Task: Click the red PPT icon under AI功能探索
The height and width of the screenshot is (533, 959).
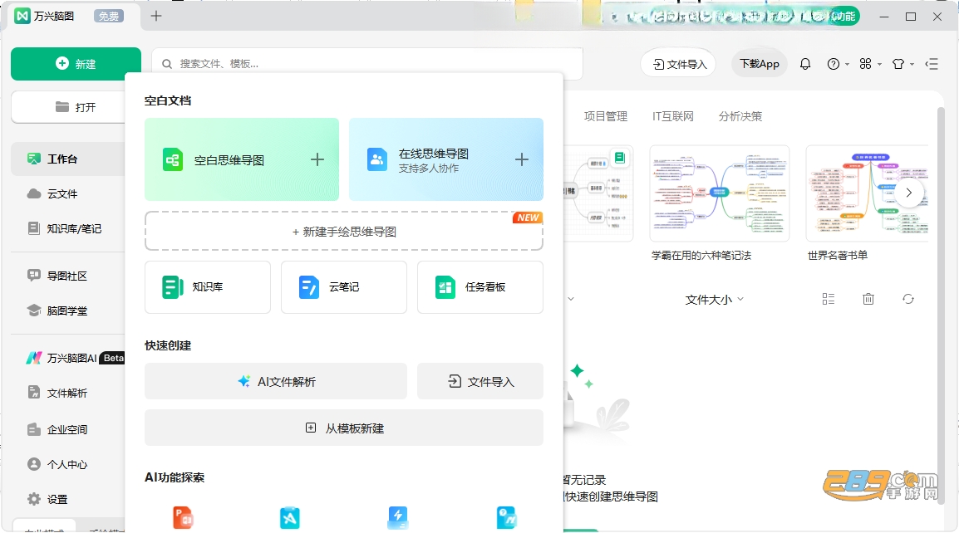Action: click(x=183, y=518)
